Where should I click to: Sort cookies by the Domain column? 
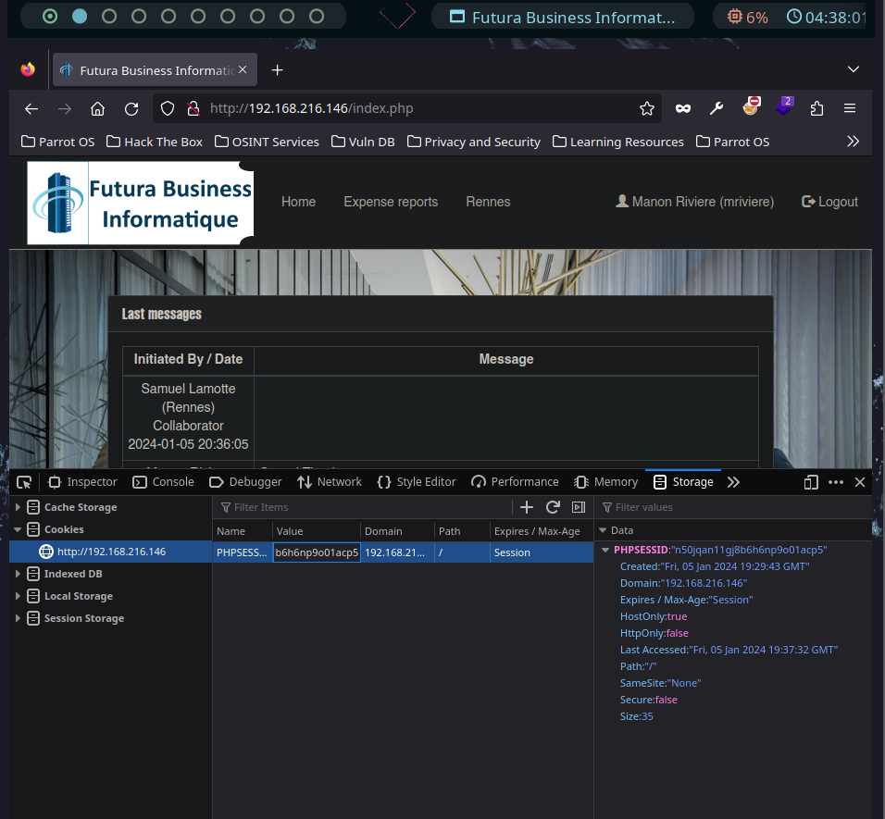pyautogui.click(x=398, y=531)
